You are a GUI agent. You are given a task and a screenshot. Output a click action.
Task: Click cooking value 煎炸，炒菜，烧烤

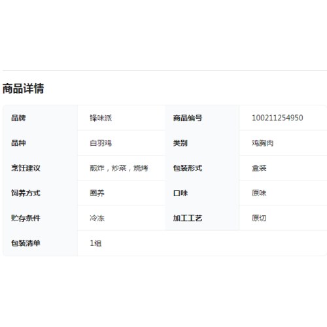pos(119,168)
